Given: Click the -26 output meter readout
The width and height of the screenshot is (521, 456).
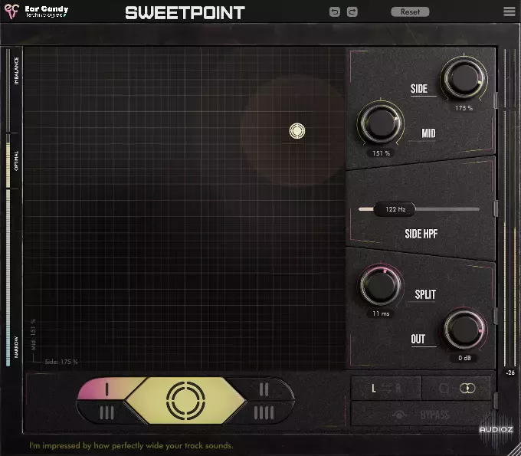Looking at the screenshot, I should [x=510, y=372].
